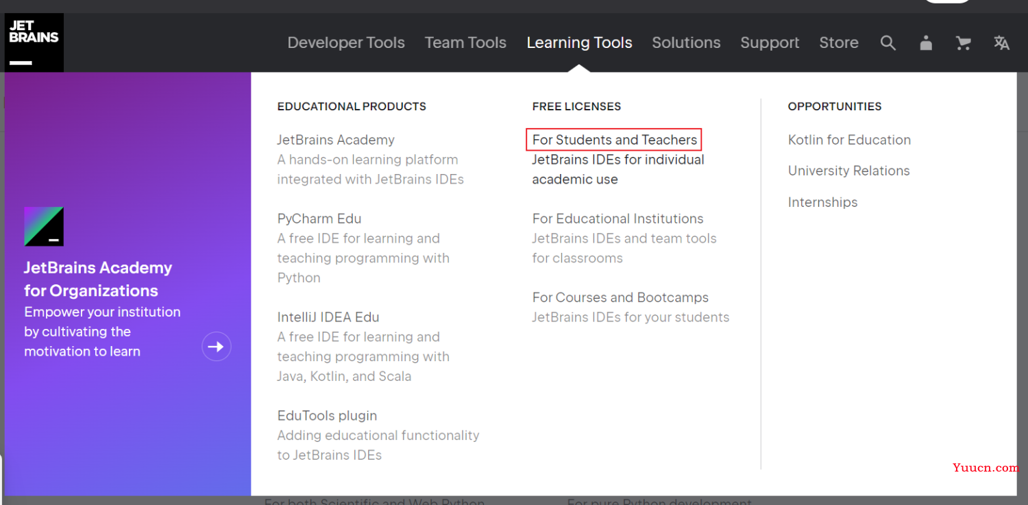Click the FREE LICENSES heading
Image resolution: width=1028 pixels, height=505 pixels.
click(576, 106)
